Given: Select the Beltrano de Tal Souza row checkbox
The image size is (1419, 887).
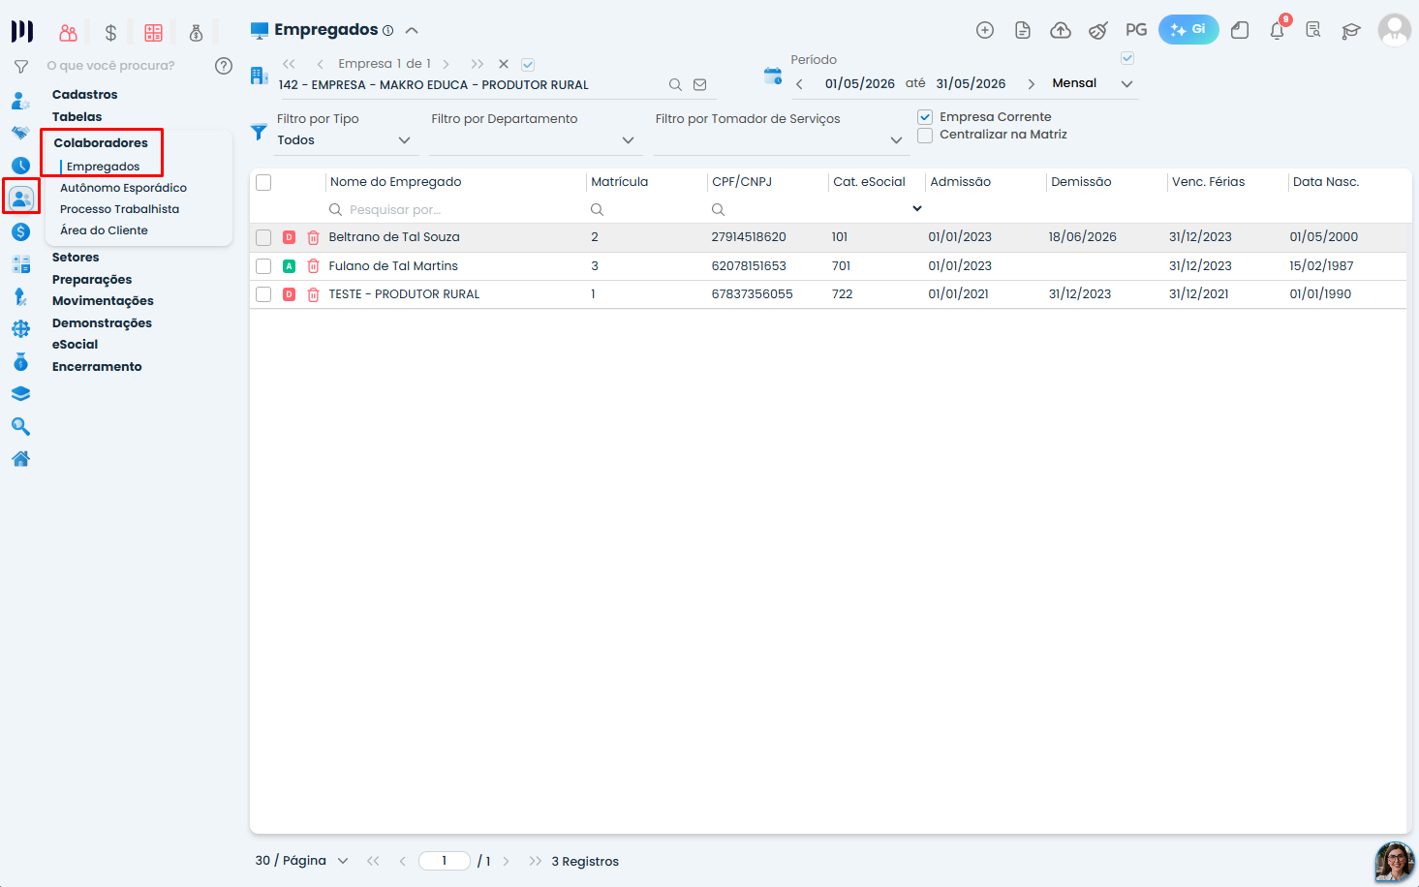Looking at the screenshot, I should coord(263,237).
